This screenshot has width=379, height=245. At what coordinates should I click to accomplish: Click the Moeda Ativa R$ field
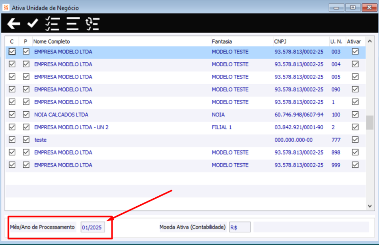pos(240,227)
